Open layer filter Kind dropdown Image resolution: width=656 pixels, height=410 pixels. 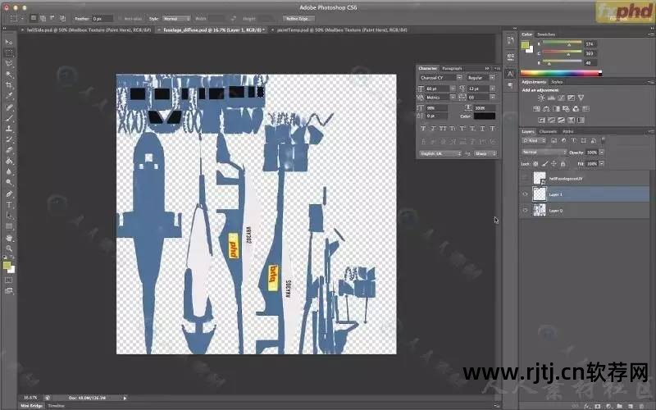tap(534, 141)
